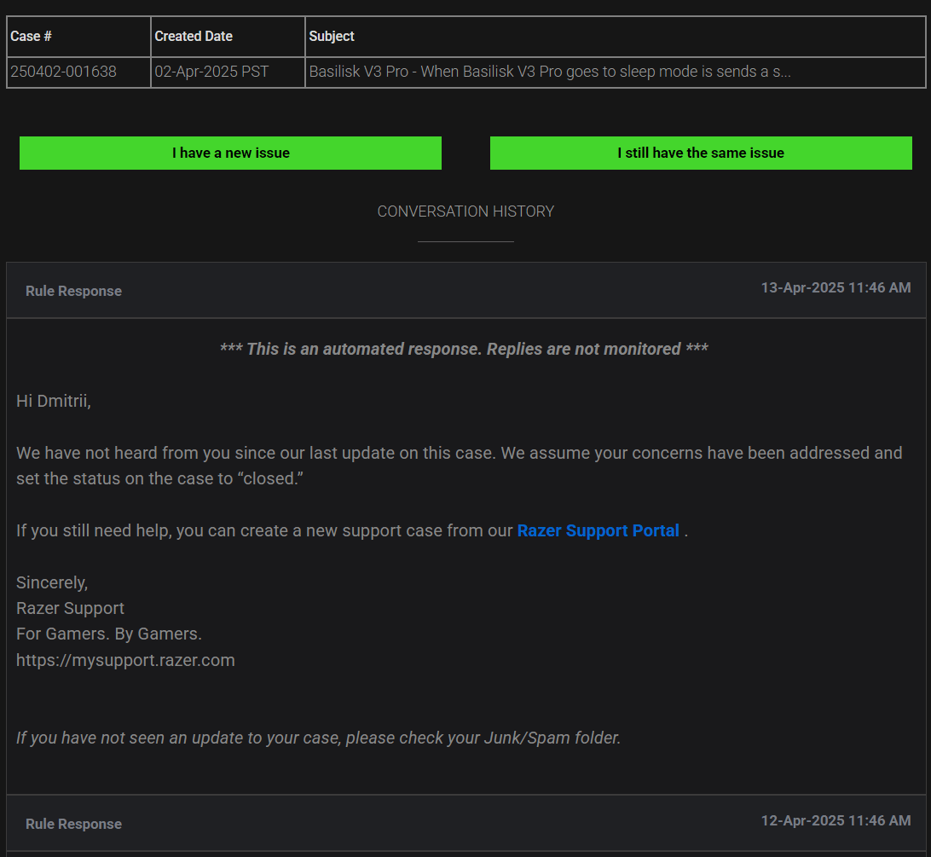The width and height of the screenshot is (931, 857).
Task: Click 'For Gamers. By Gamers.' tagline
Action: tap(108, 634)
